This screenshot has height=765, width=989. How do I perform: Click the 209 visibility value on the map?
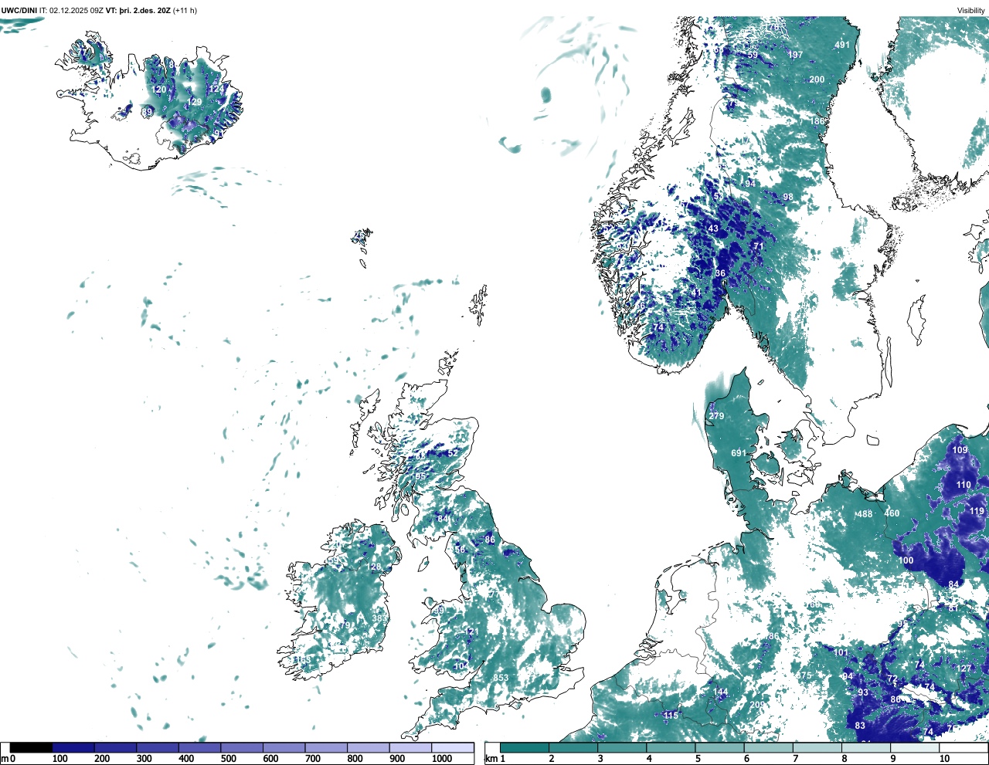click(756, 705)
